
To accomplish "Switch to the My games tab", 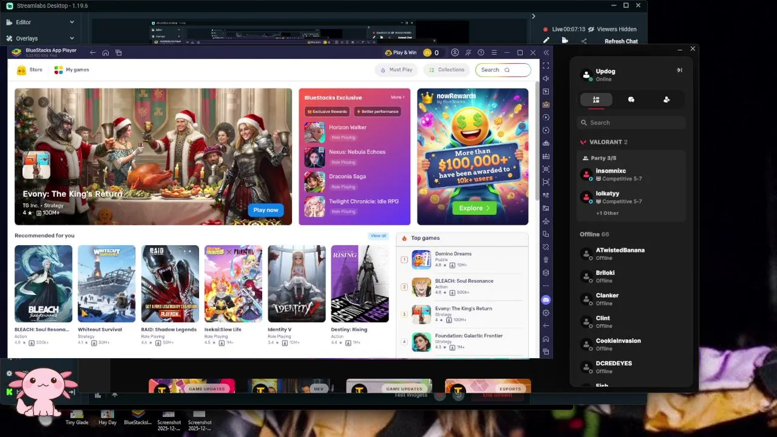I will click(72, 70).
